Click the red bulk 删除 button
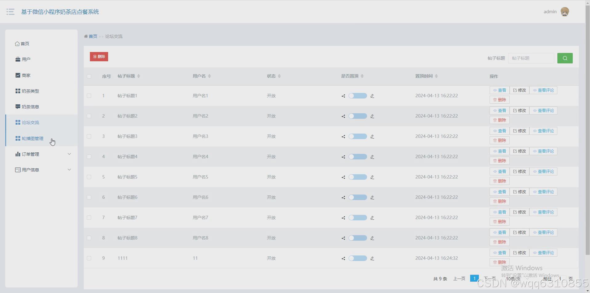 pos(99,57)
